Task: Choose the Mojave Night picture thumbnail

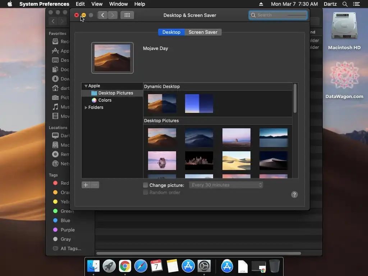Action: [199, 138]
